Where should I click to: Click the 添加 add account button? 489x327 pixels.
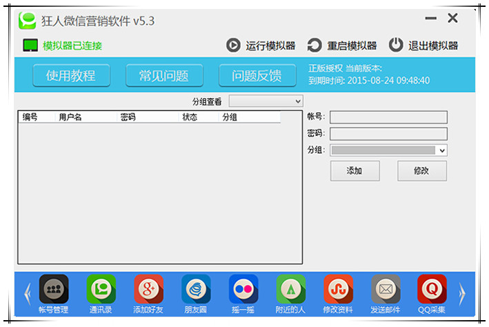[x=355, y=170]
